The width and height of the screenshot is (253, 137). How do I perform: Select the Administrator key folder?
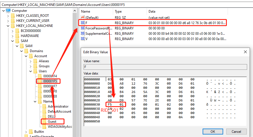coord(58,106)
